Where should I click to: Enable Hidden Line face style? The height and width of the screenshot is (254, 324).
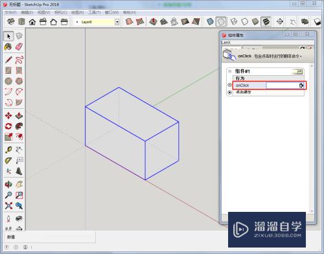tap(244, 21)
